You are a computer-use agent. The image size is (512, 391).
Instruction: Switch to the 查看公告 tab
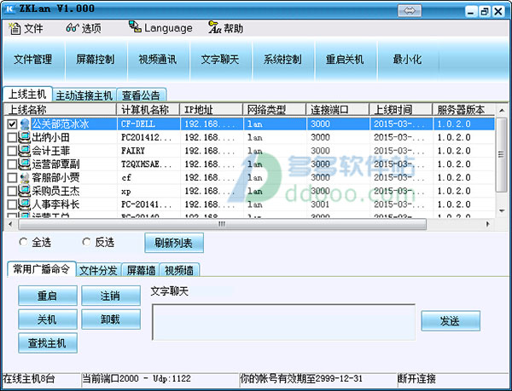(141, 95)
